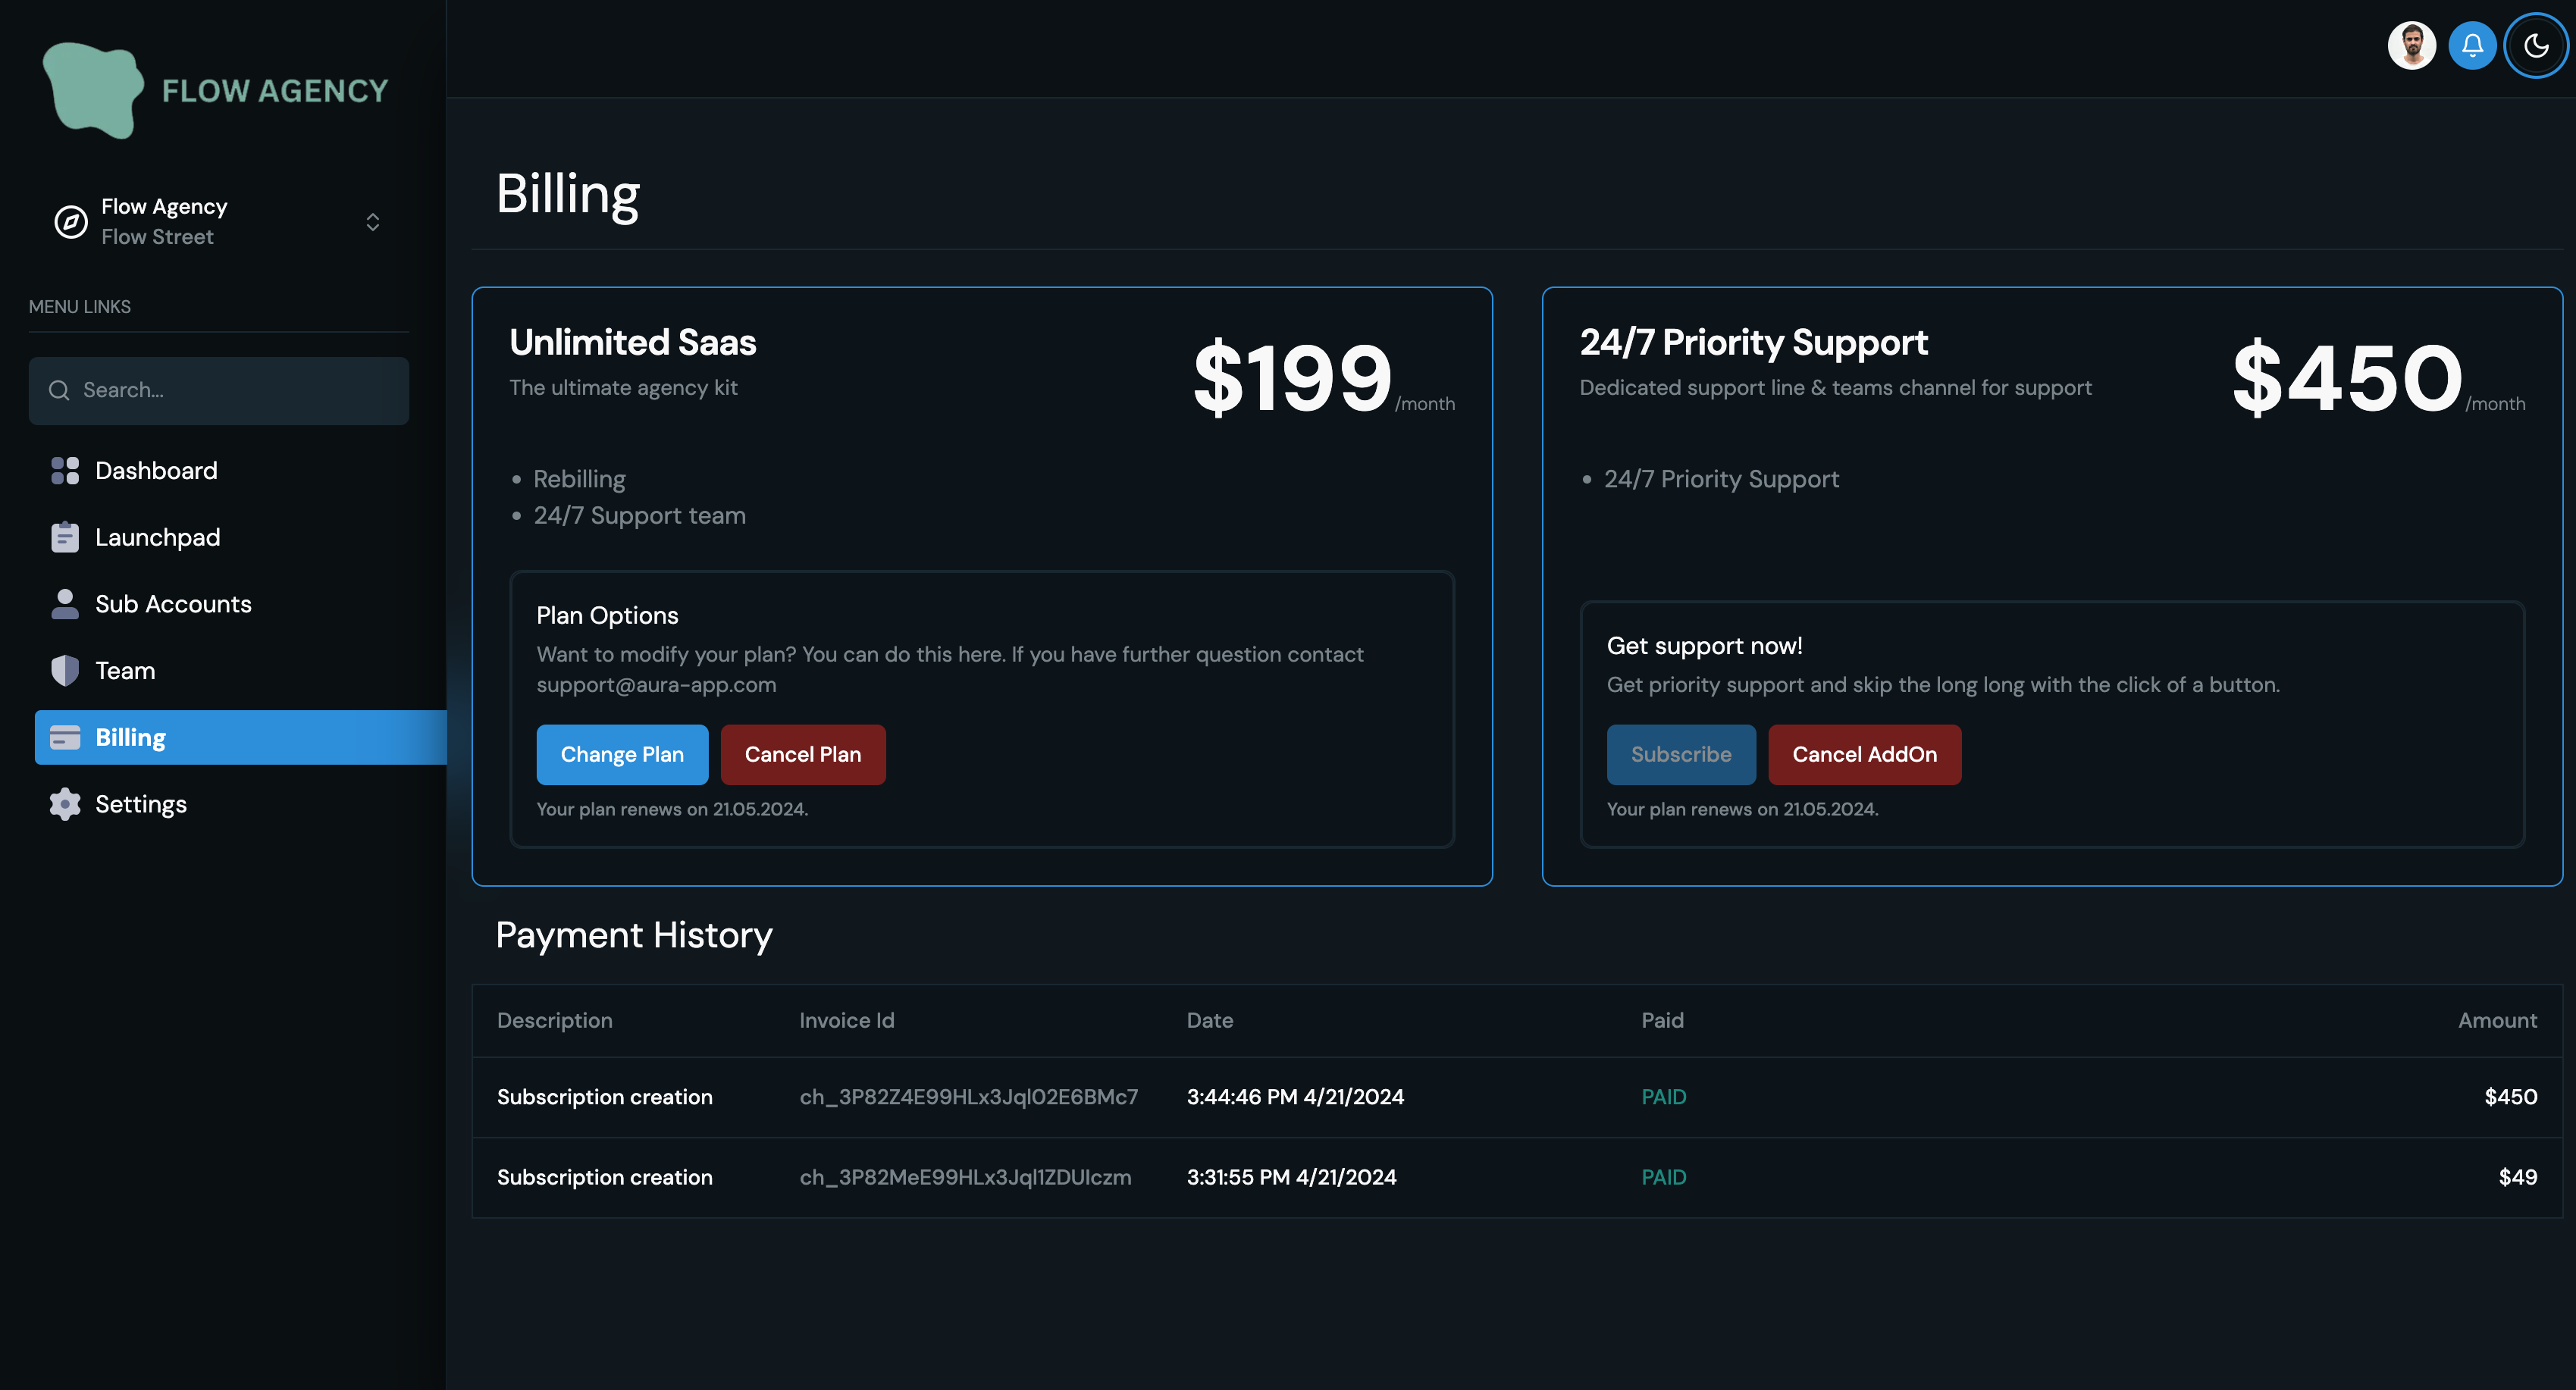Click the Settings gear icon
The width and height of the screenshot is (2576, 1390).
pyautogui.click(x=65, y=804)
